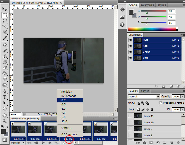This screenshot has height=145, width=185.
Task: Hide the Green channel
Action: point(130,52)
